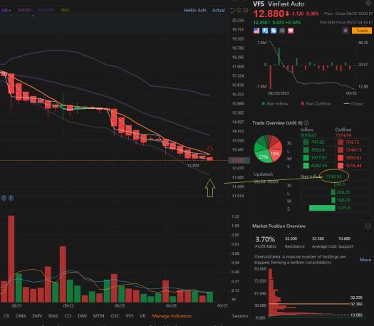Select the PSY indicator tab
This screenshot has width=374, height=326.
tap(130, 316)
